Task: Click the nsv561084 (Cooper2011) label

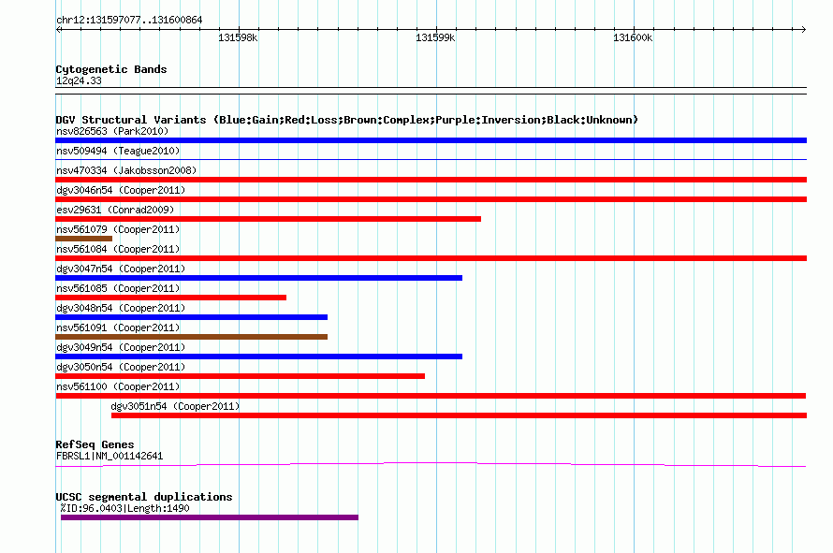Action: [x=118, y=249]
